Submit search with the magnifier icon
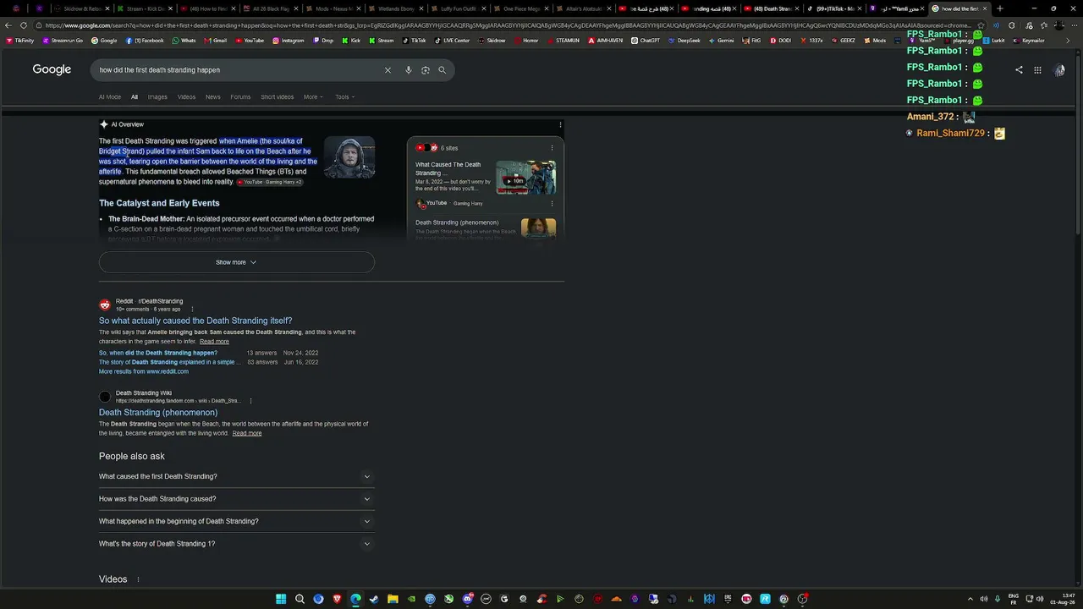 [442, 70]
